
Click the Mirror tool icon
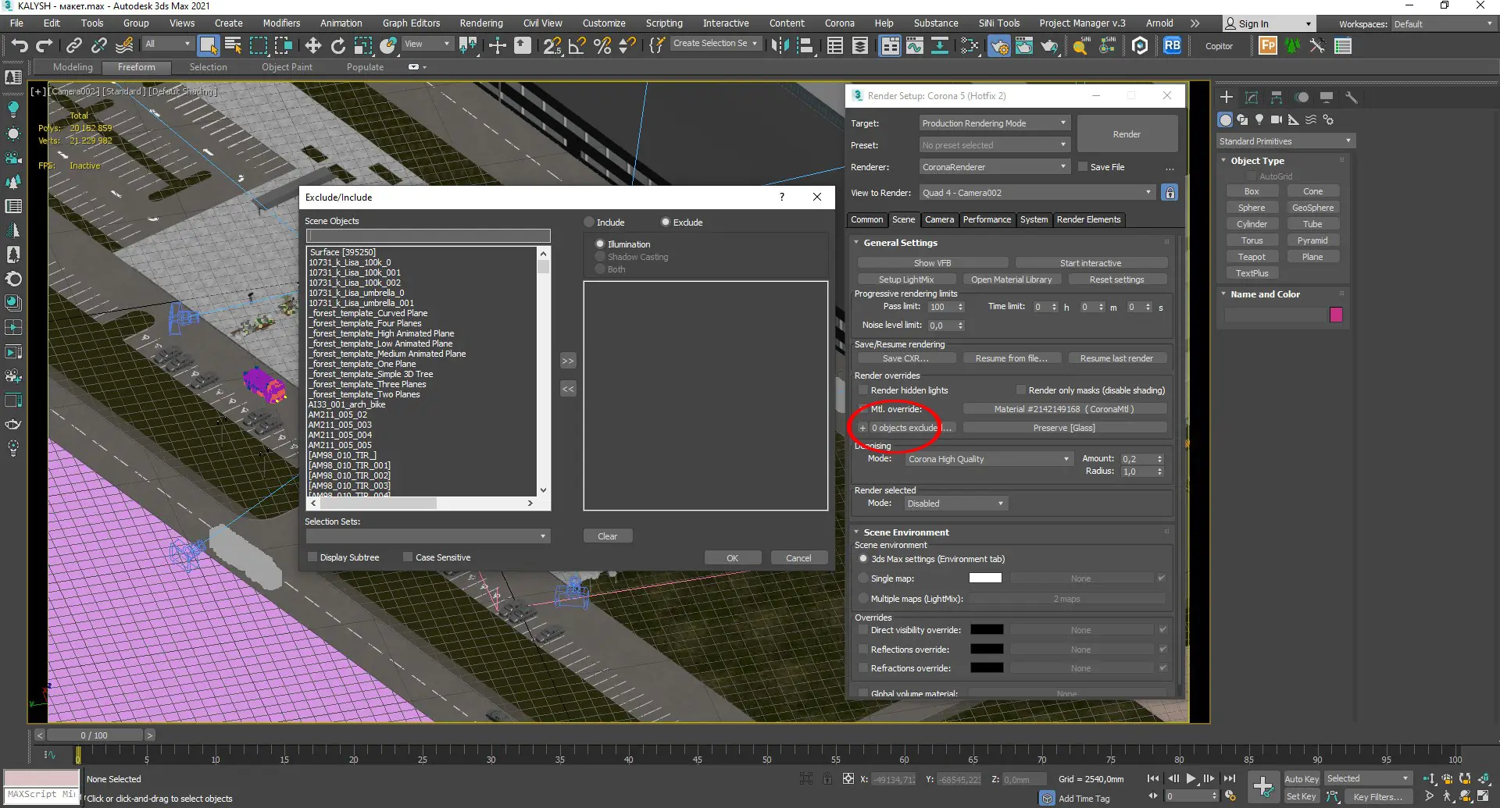(x=779, y=46)
